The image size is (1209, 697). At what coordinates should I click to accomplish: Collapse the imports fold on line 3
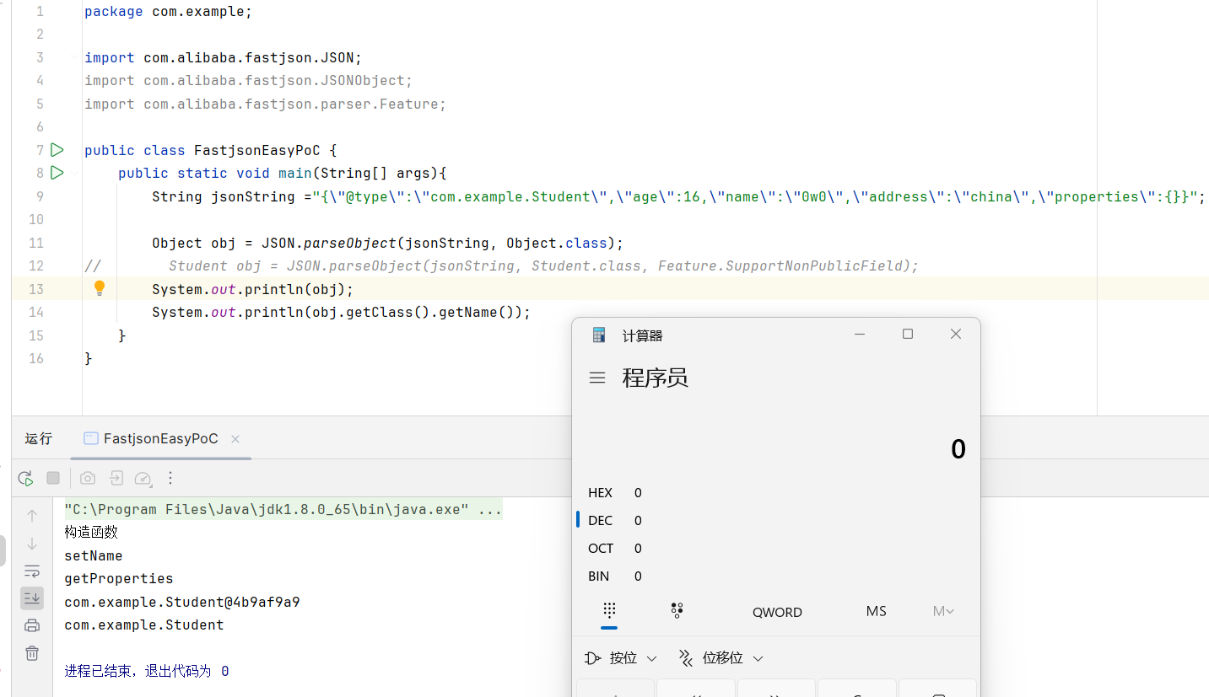click(x=75, y=58)
